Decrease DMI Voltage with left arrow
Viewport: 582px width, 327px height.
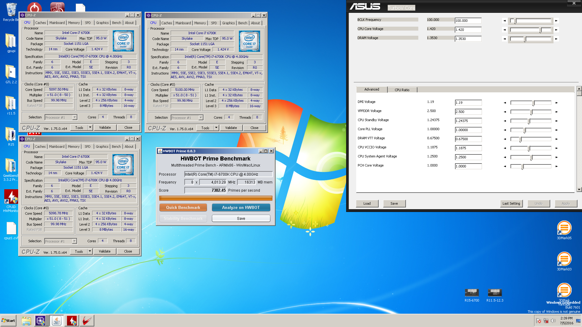(505, 103)
